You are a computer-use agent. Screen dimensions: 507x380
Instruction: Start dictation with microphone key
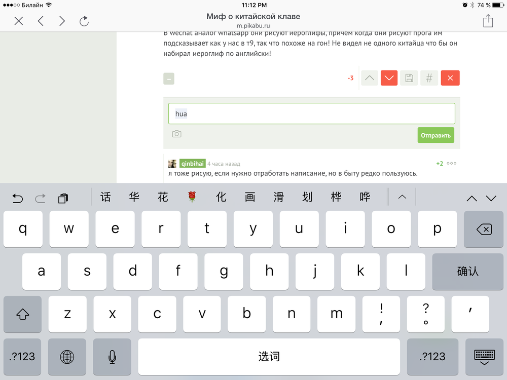(112, 357)
